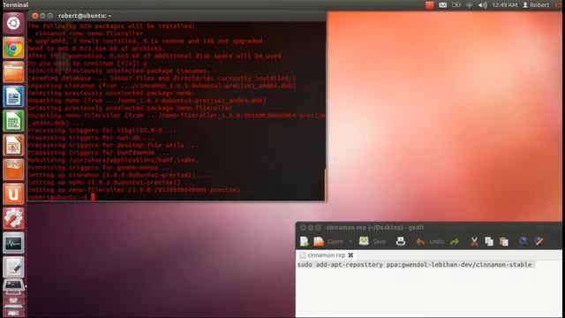This screenshot has width=565, height=318.
Task: Undo the last action in gedit
Action: pyautogui.click(x=430, y=241)
